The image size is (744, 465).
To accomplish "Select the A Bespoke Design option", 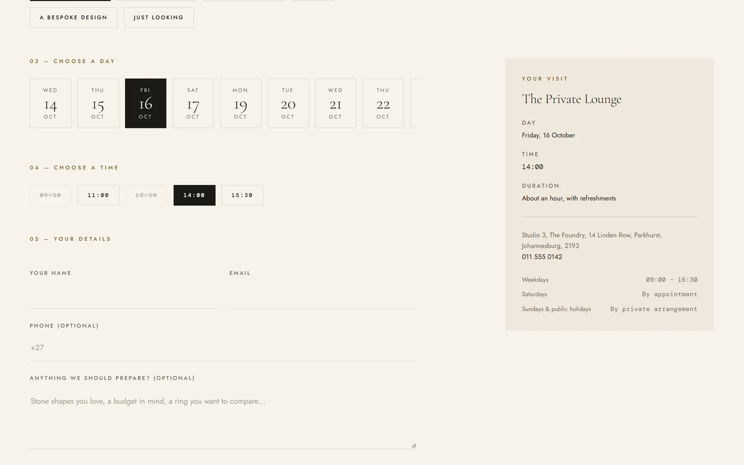I will point(73,18).
